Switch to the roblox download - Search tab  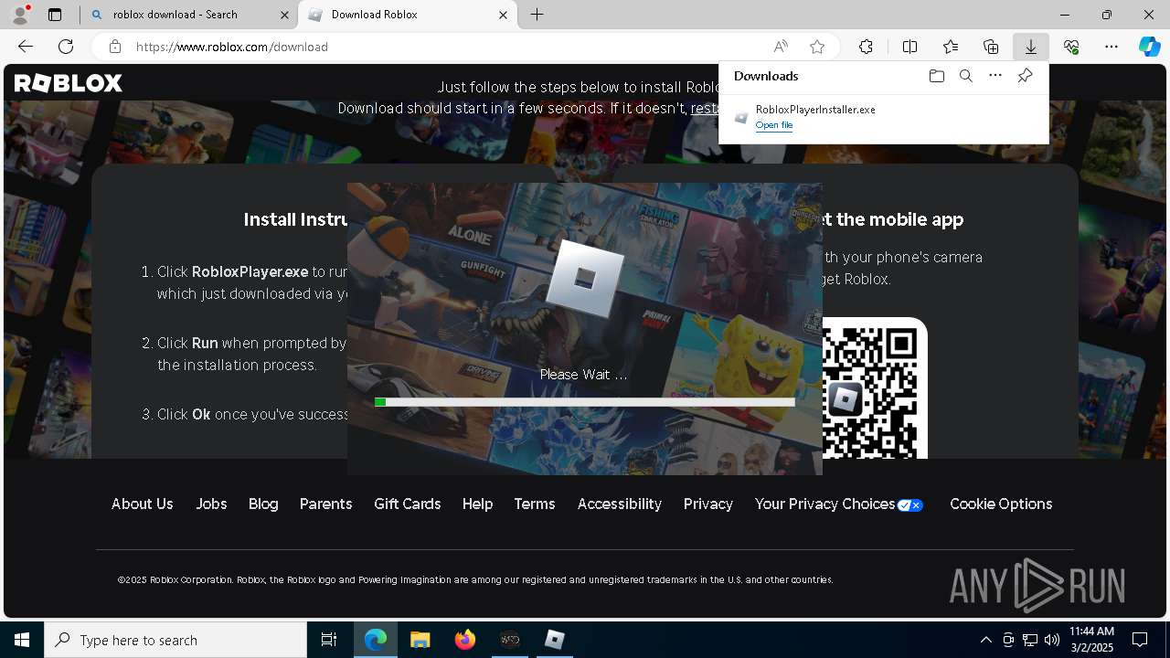[x=189, y=15]
